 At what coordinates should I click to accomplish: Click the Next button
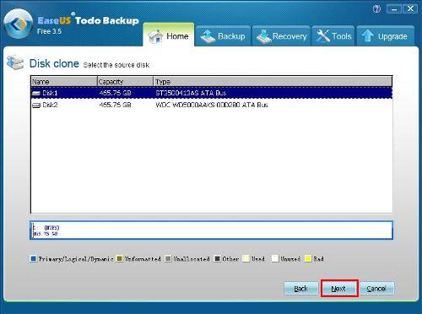(x=339, y=289)
